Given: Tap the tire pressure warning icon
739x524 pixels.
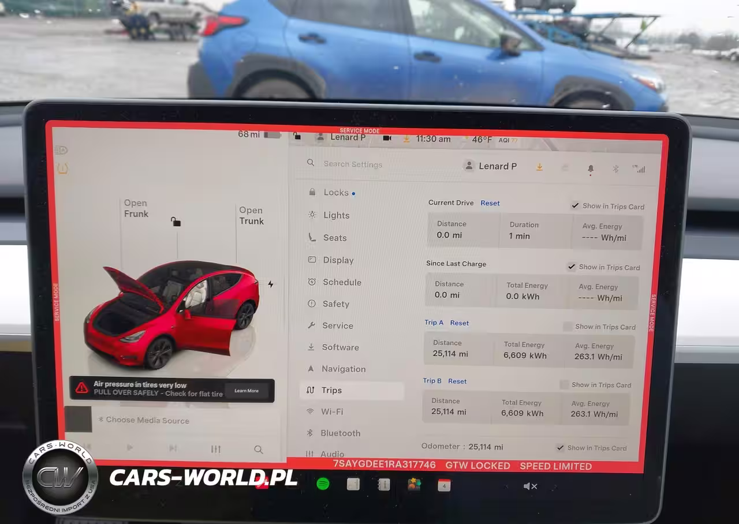Looking at the screenshot, I should (x=62, y=169).
